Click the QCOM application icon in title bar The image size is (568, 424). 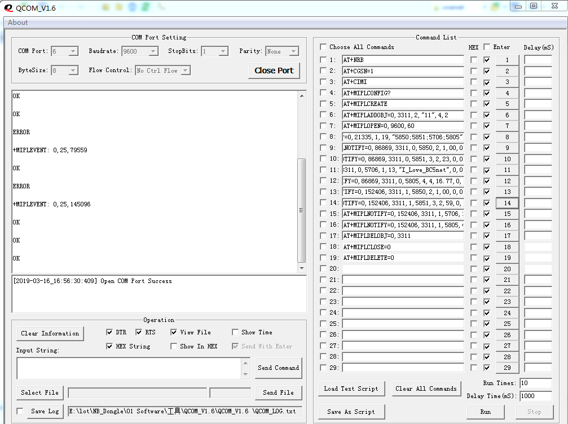click(x=8, y=8)
